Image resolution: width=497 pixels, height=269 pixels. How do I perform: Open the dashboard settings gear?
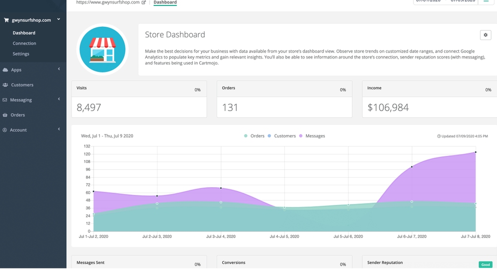(x=485, y=35)
